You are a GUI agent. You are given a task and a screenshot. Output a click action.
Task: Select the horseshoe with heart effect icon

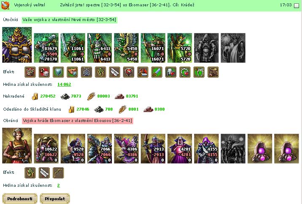[x=185, y=72]
